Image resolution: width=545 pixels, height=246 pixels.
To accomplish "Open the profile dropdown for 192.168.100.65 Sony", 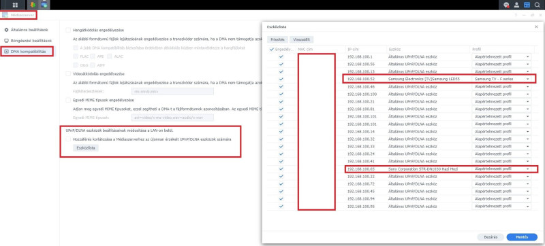I will pos(501,169).
